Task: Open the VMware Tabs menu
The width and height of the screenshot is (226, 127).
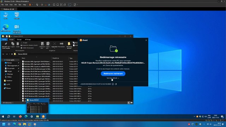Action: [x=20, y=5]
